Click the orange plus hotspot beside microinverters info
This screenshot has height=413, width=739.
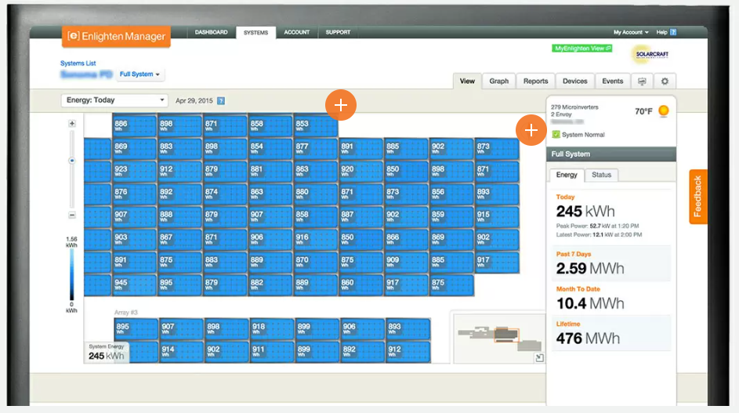tap(531, 130)
